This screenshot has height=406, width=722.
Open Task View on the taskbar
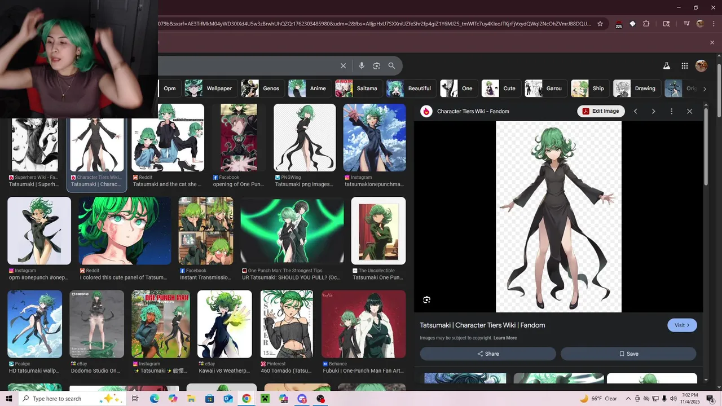pyautogui.click(x=135, y=399)
